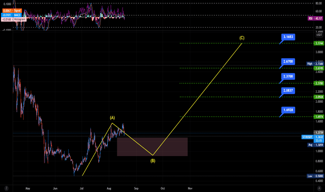This screenshot has width=325, height=192.
Task: Click the green 1.6974 axis price tag
Action: [x=319, y=117]
